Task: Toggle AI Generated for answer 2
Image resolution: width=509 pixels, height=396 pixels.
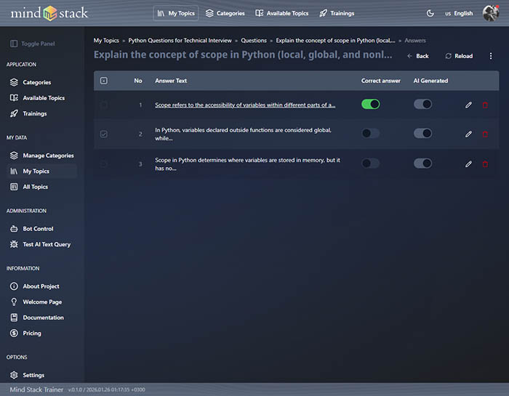Action: pos(422,133)
